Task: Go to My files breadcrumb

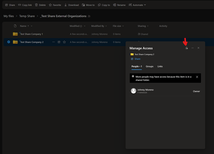Action: pyautogui.click(x=9, y=16)
